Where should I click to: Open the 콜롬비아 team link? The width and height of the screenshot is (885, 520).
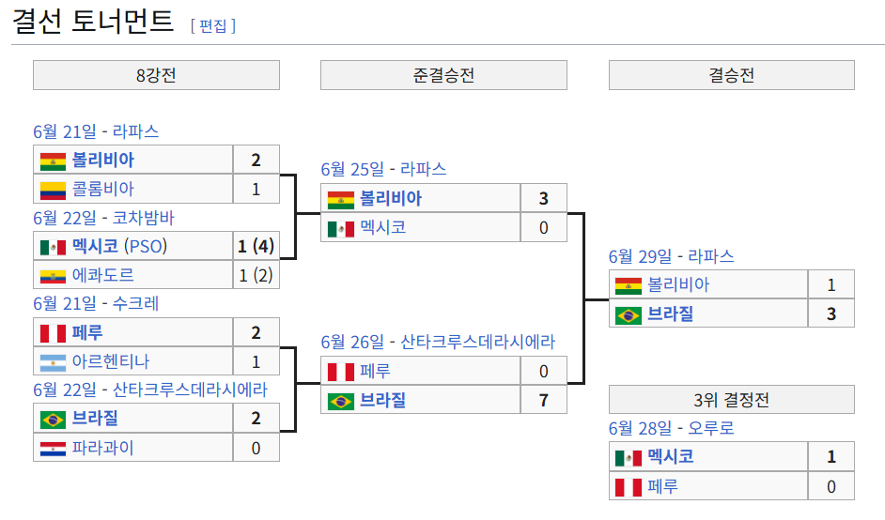[102, 189]
